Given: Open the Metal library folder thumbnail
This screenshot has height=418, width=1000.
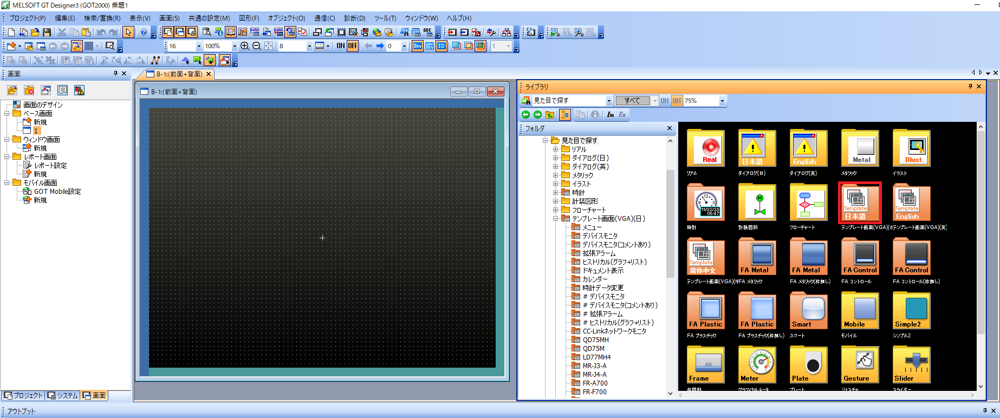Looking at the screenshot, I should [x=860, y=149].
